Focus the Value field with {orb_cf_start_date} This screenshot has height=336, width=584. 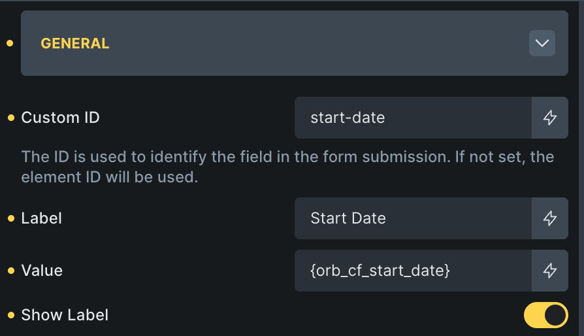pyautogui.click(x=413, y=270)
